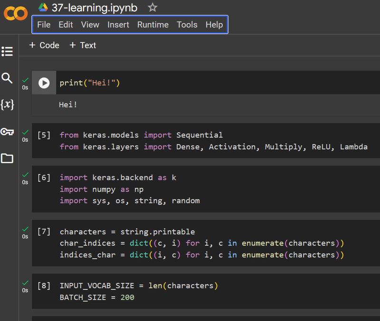Screen dimensions: 380x321
Task: Open the File menu
Action: pyautogui.click(x=44, y=25)
